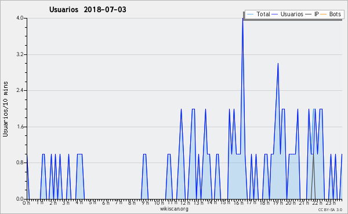Screen dimensions: 348x214
Task: Click the 15 h x-axis label
Action: pyautogui.click(x=225, y=202)
